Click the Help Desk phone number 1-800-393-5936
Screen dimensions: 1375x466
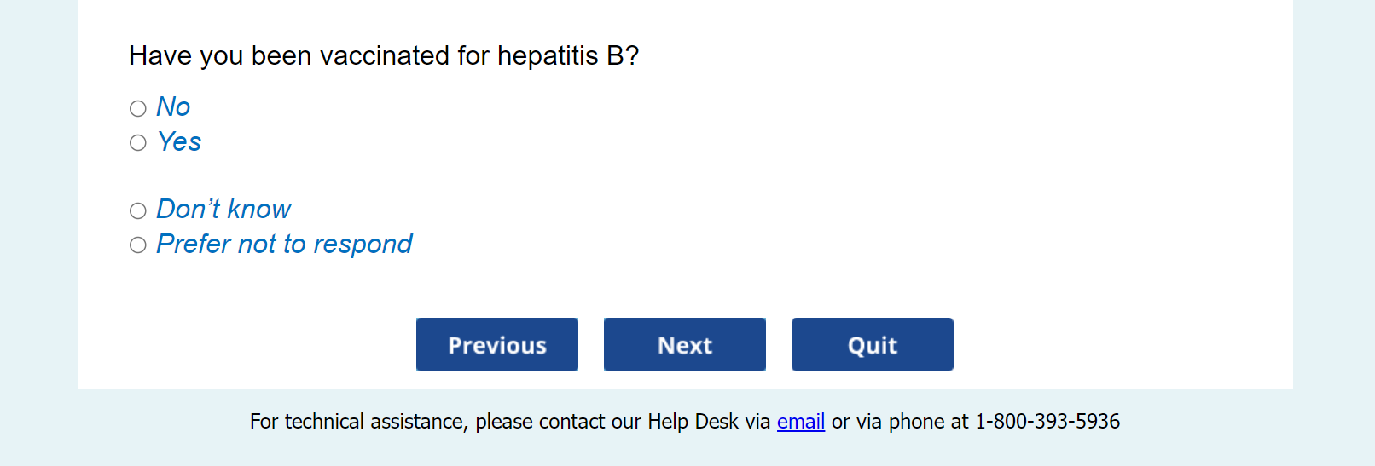click(1047, 422)
